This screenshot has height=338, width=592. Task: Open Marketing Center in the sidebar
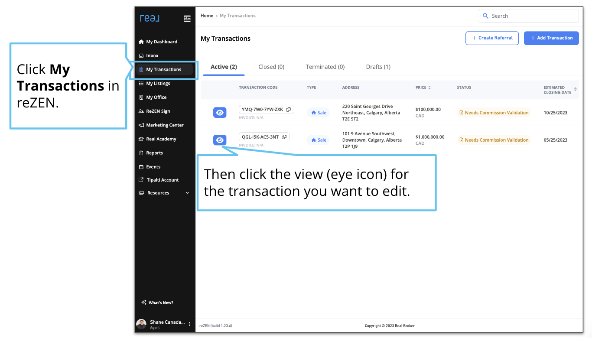pyautogui.click(x=165, y=125)
